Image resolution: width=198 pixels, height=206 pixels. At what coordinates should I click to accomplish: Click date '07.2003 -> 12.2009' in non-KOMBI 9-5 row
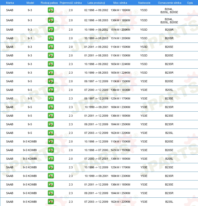[96, 133]
